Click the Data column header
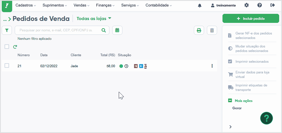Image resolution: width=282 pixels, height=133 pixels. (x=44, y=55)
